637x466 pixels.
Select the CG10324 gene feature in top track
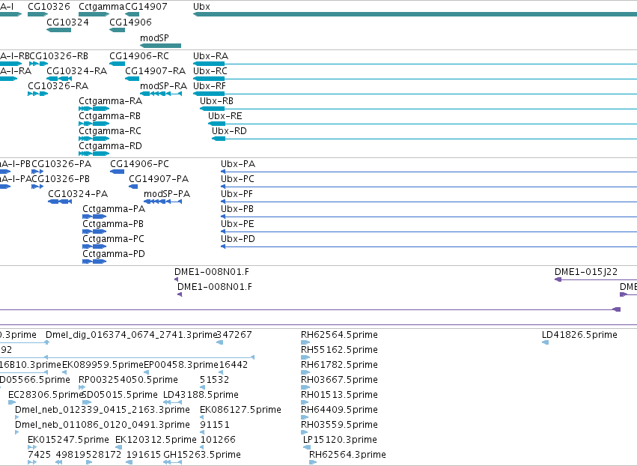click(59, 30)
